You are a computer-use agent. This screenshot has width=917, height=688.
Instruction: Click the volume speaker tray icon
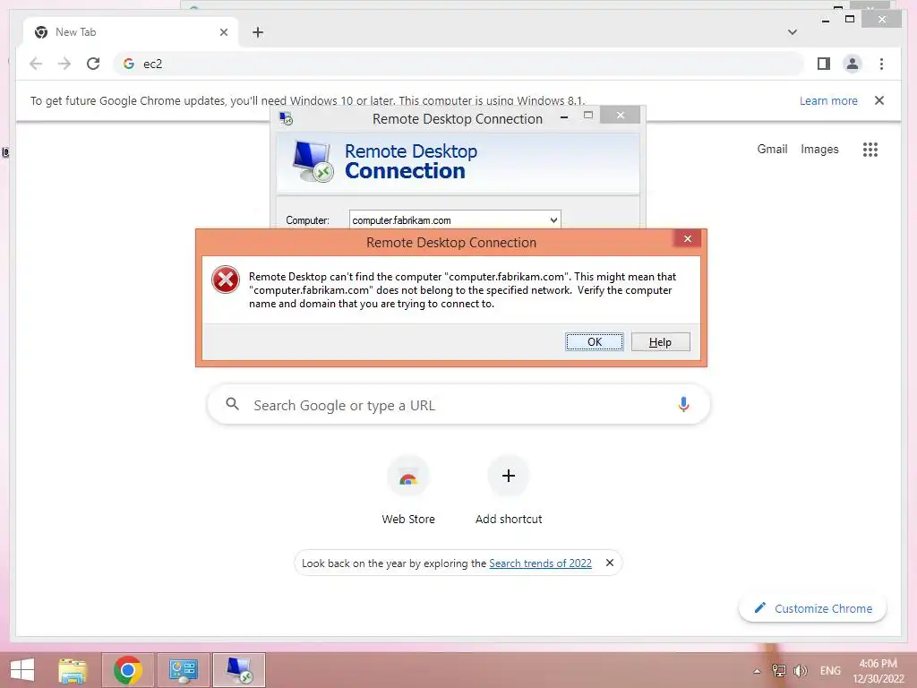tap(800, 670)
